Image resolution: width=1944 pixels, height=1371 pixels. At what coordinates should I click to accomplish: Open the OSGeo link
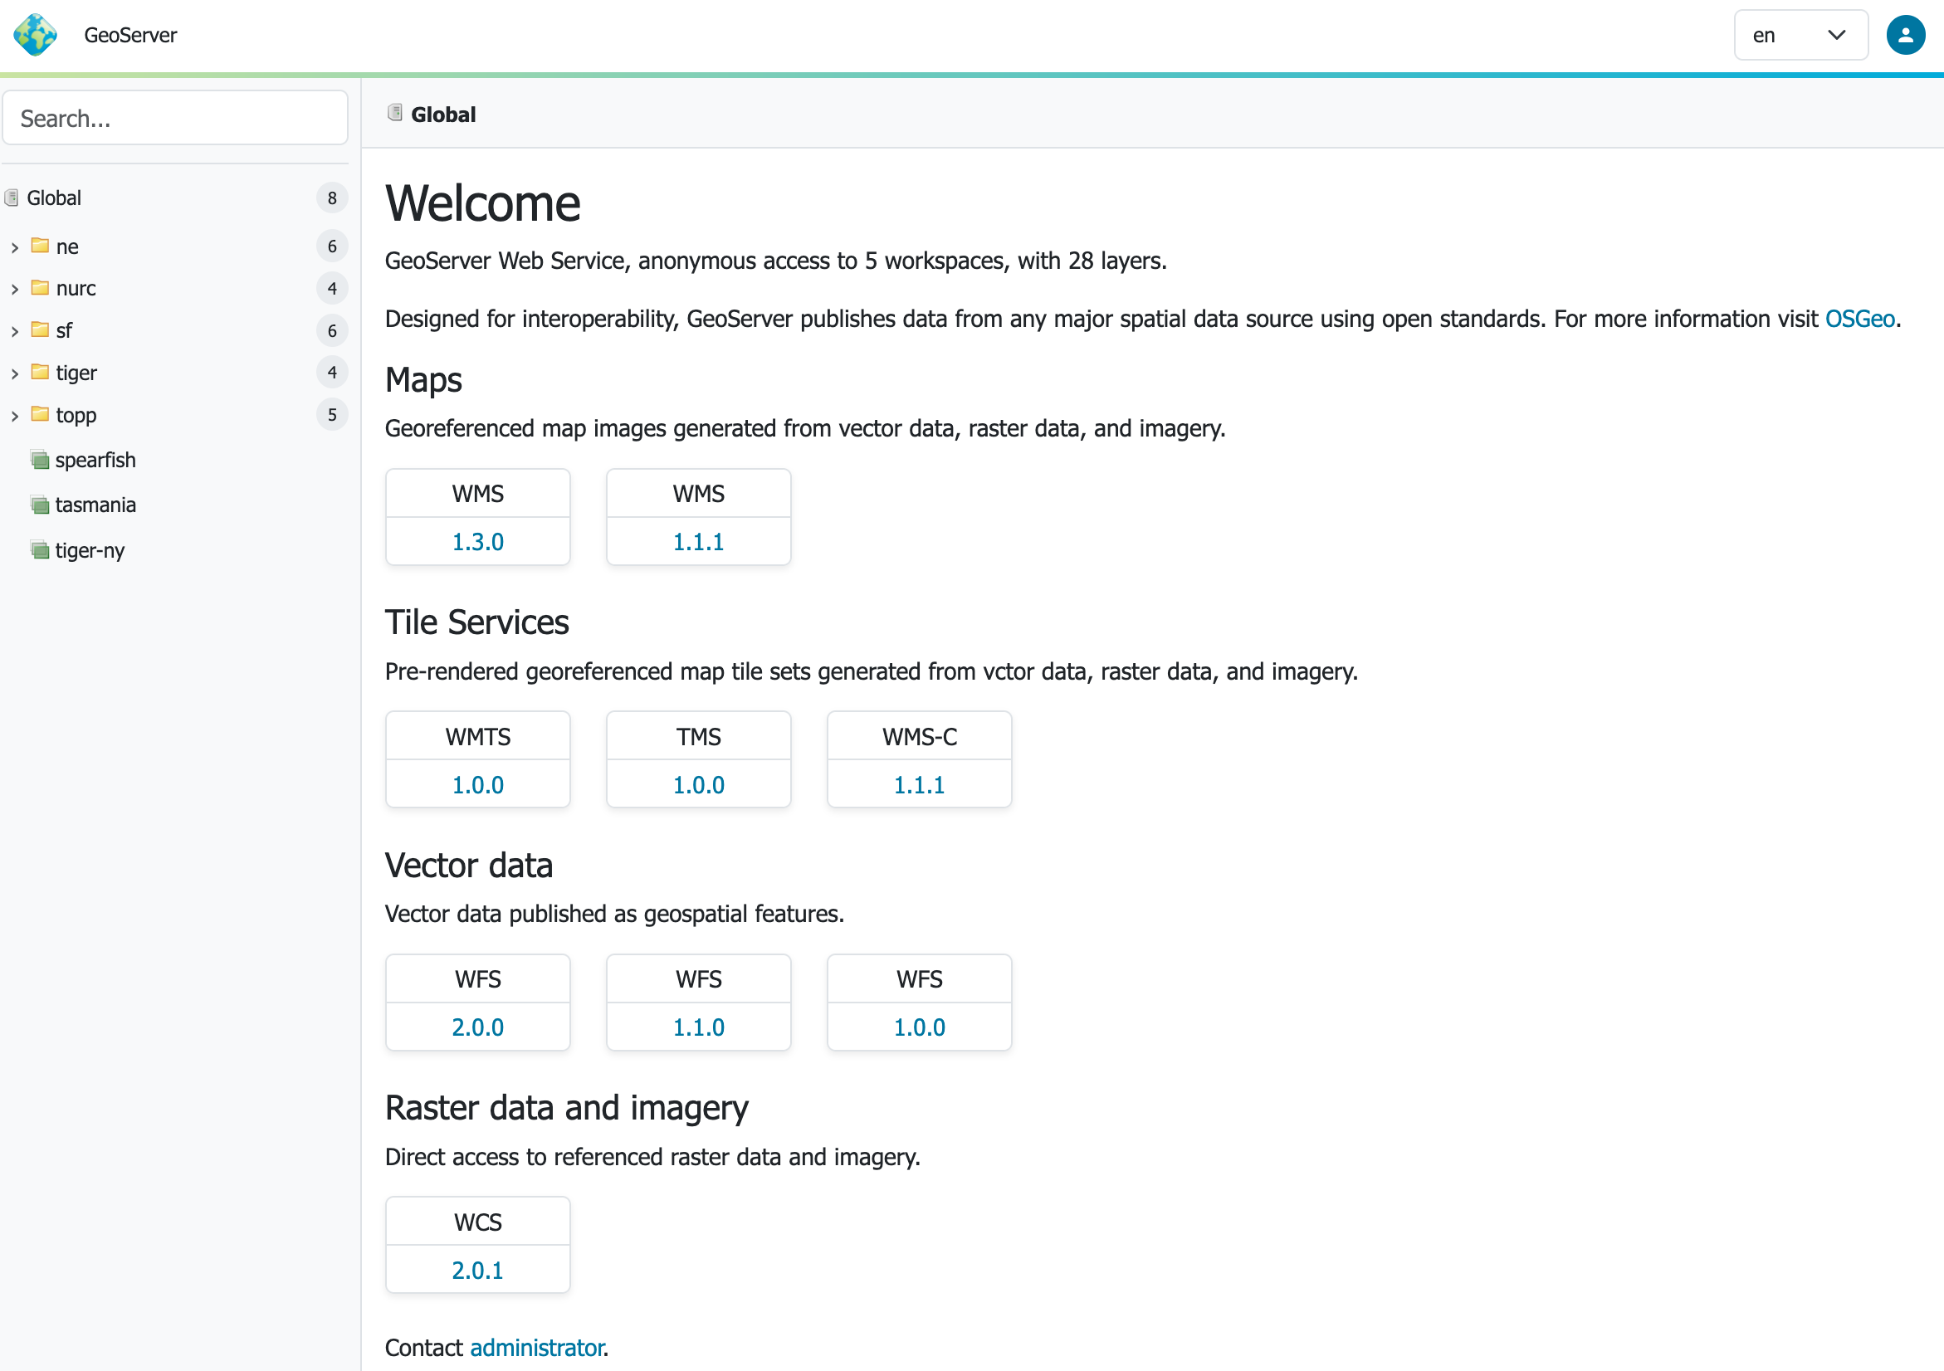point(1859,319)
